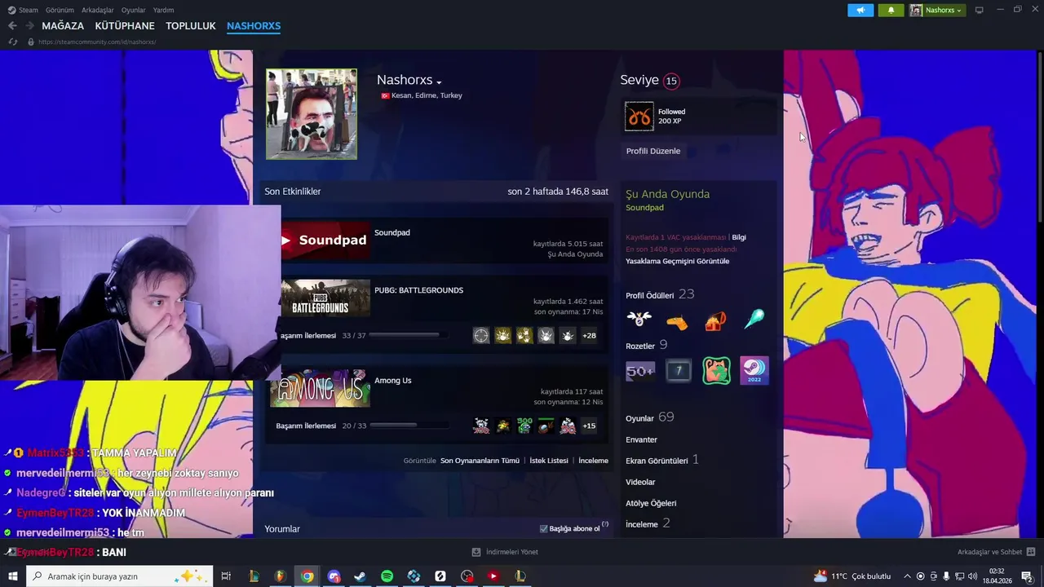Image resolution: width=1044 pixels, height=587 pixels.
Task: Open the Envanter link
Action: (x=642, y=439)
